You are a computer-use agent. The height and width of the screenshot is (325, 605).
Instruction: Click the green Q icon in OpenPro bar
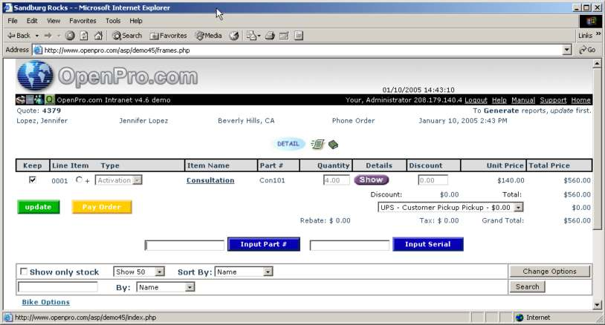(50, 100)
